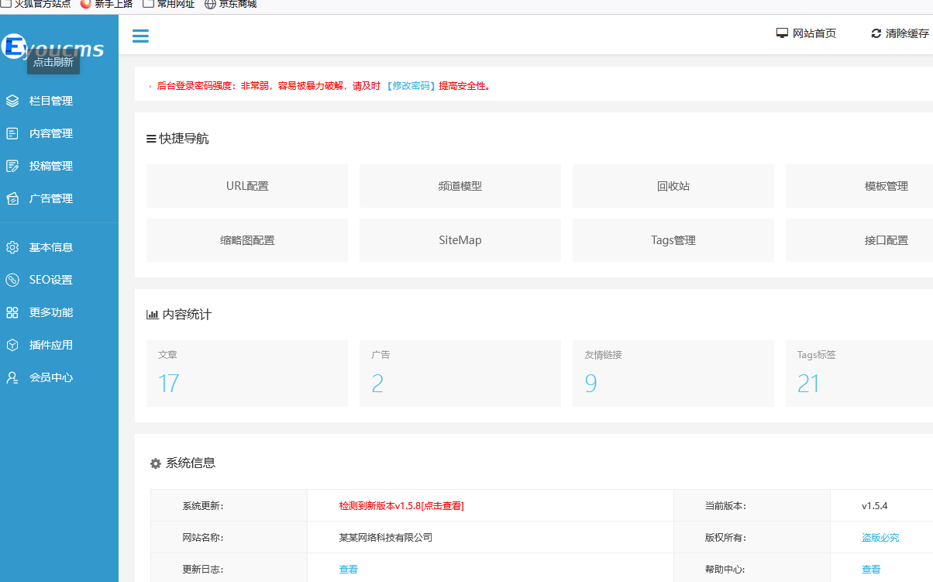Click the 投稿管理 edit icon
Screen dimensions: 933x582
12,166
